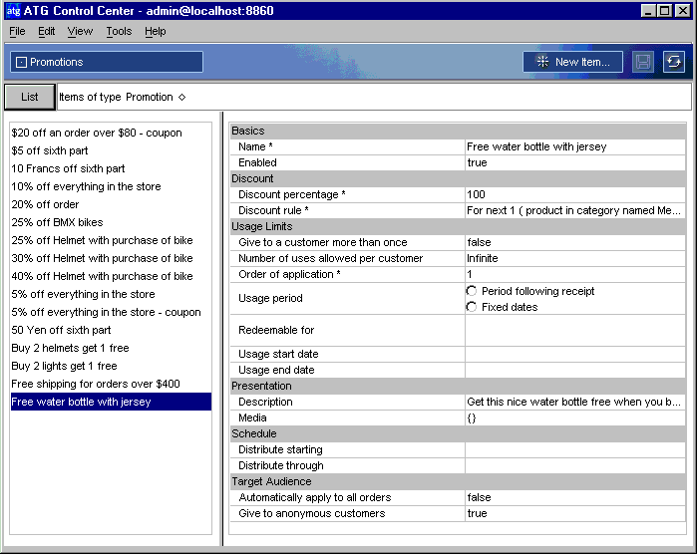Click the Distribute through value cell
Screen dimensions: 699x557
click(575, 465)
